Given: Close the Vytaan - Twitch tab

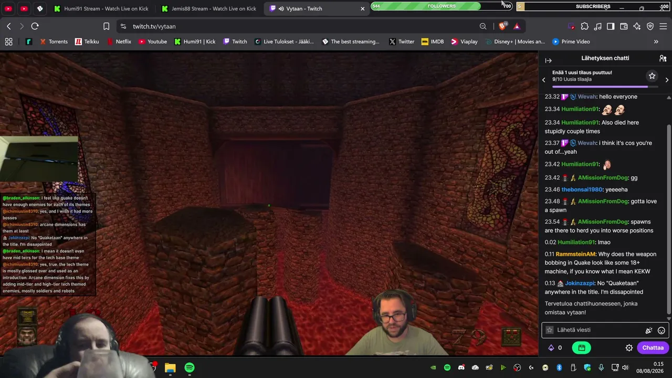Looking at the screenshot, I should 362,8.
